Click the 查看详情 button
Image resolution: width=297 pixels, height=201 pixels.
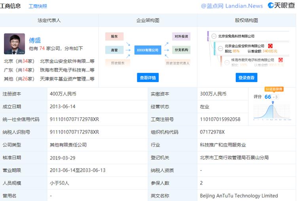148,77
